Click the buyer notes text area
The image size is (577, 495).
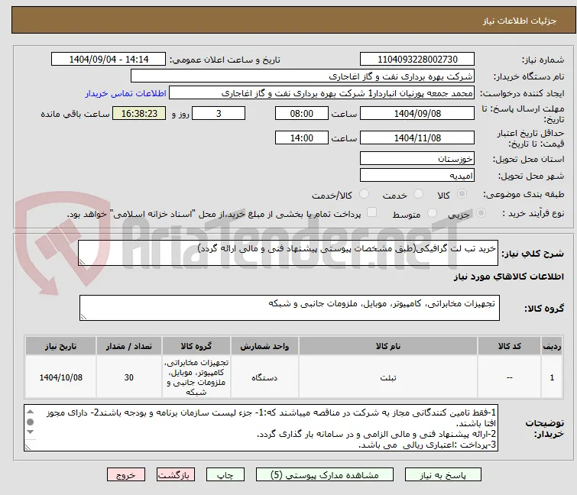261,428
